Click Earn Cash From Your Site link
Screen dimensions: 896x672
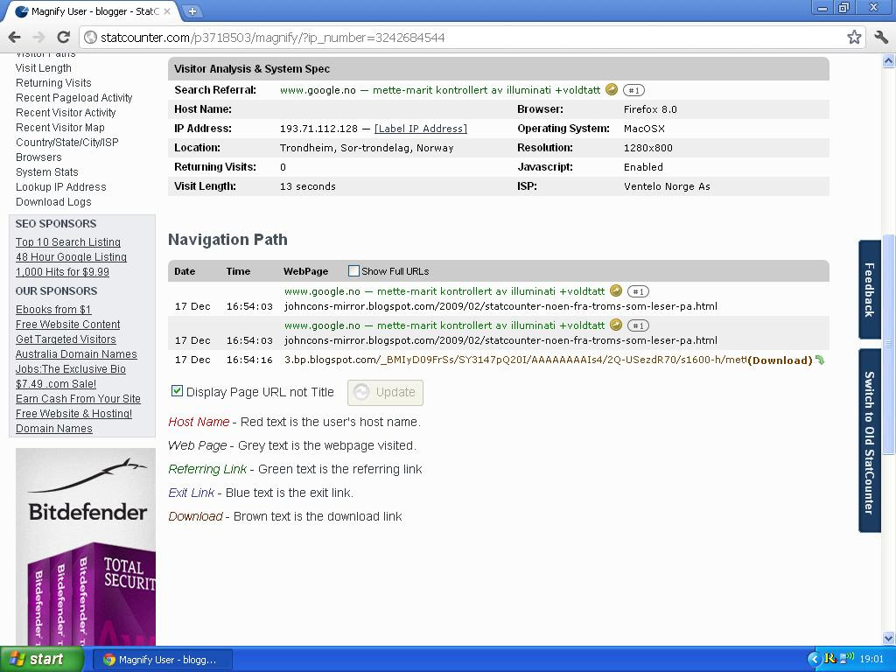(78, 399)
